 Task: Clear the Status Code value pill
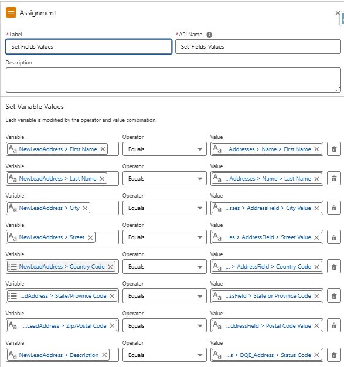tap(316, 355)
